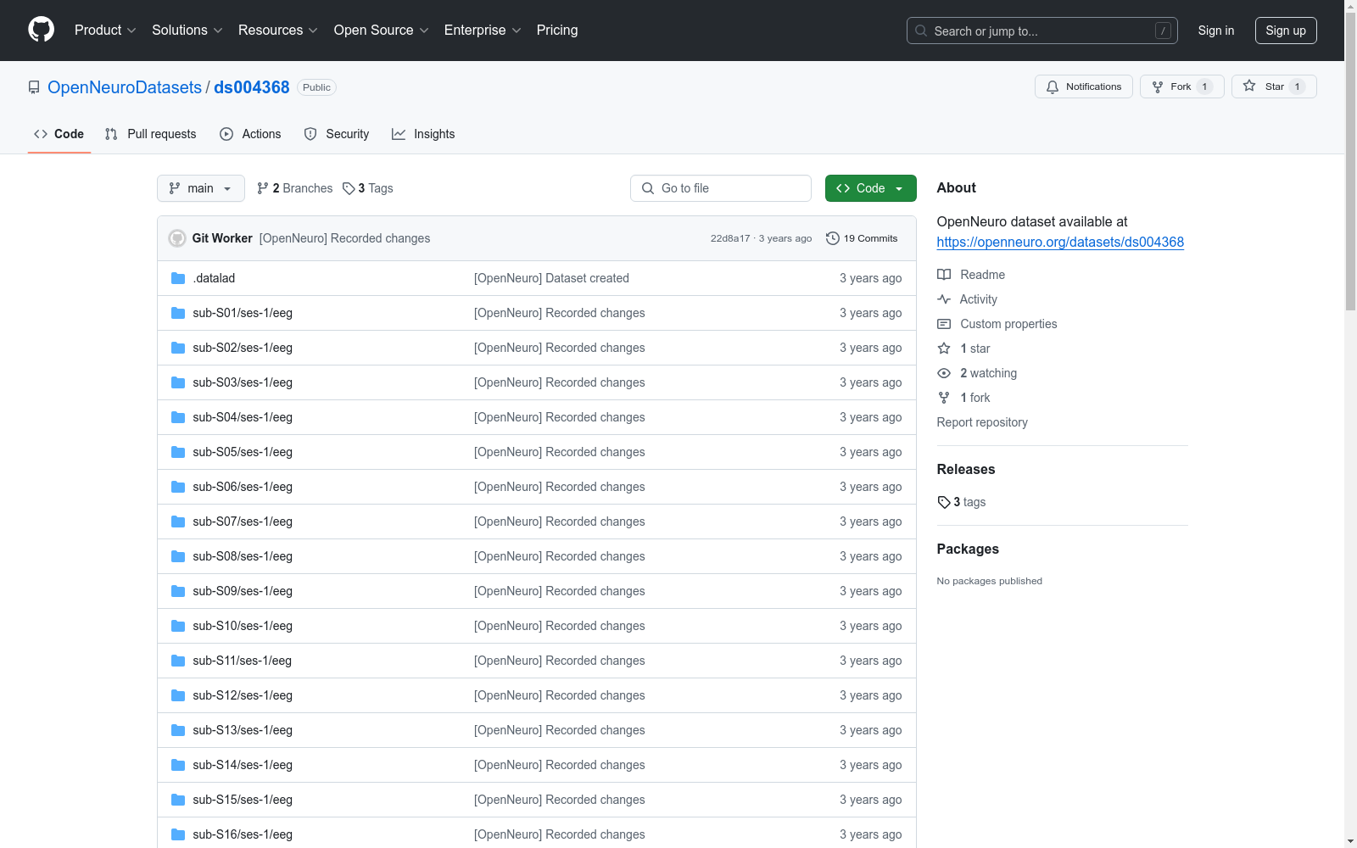Screen dimensions: 1357x848
Task: Click the Custom properties icon
Action: 944,324
